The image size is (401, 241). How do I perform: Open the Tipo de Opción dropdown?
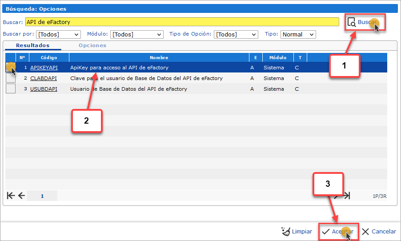[236, 34]
